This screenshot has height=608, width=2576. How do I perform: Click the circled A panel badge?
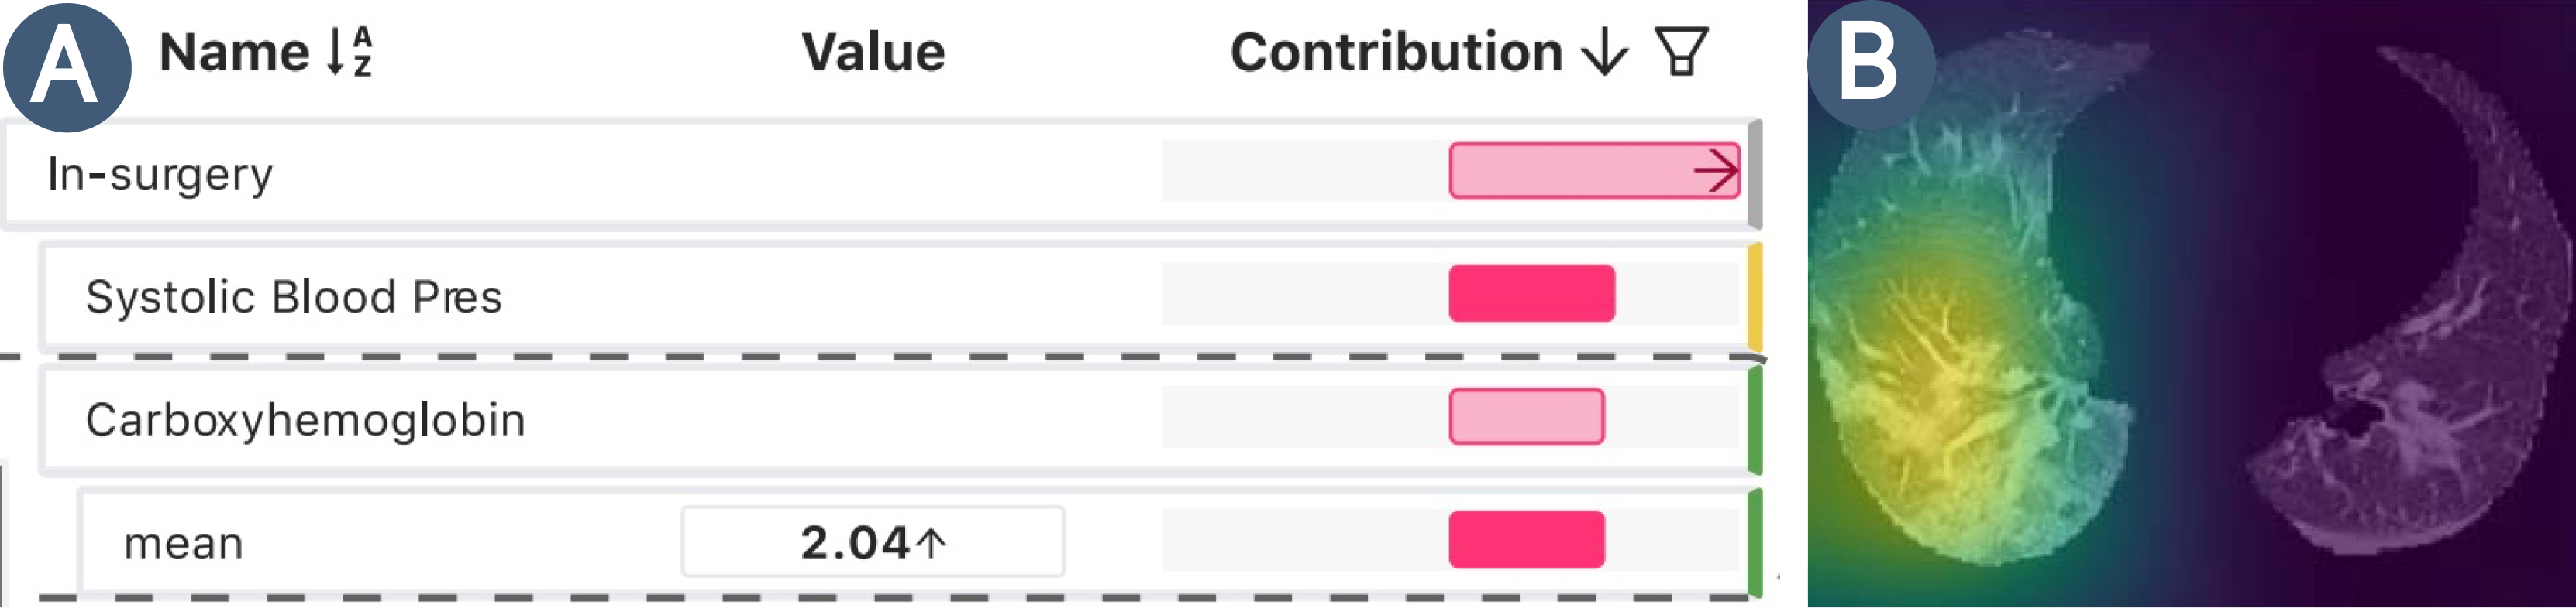click(66, 66)
